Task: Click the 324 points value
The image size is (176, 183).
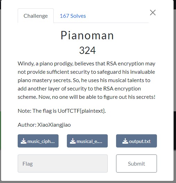Action: (87, 50)
